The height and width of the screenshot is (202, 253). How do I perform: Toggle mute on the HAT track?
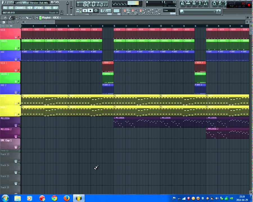(19, 59)
